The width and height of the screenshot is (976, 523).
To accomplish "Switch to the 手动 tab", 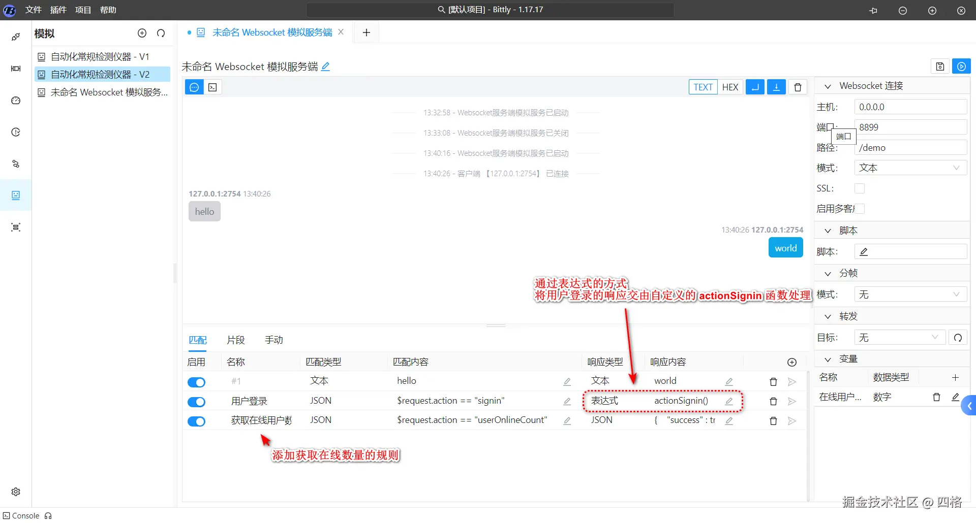I will pos(274,340).
